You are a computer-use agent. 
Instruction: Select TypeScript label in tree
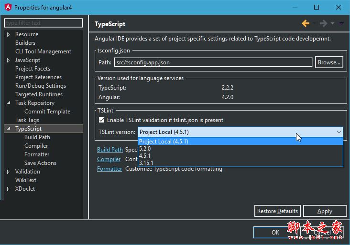(28, 129)
